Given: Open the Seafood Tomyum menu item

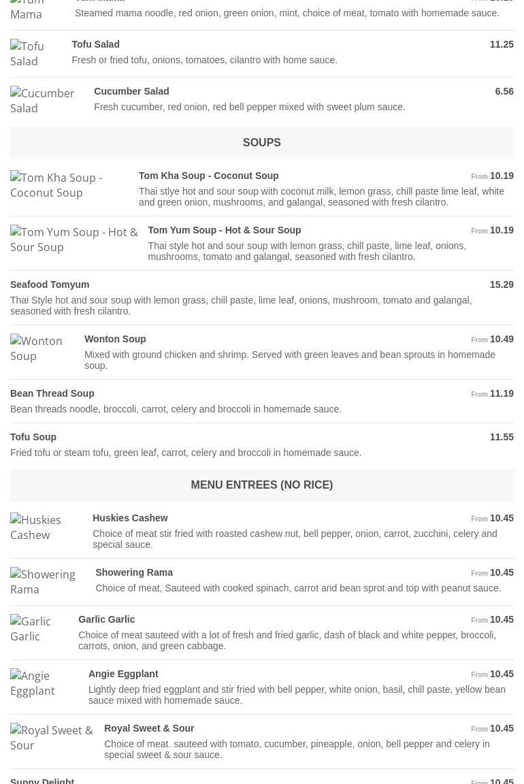Looking at the screenshot, I should point(50,284).
